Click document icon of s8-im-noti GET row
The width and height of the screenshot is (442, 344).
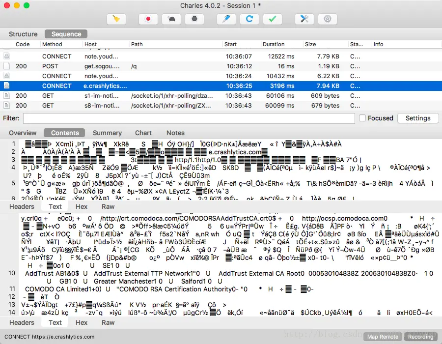7,106
